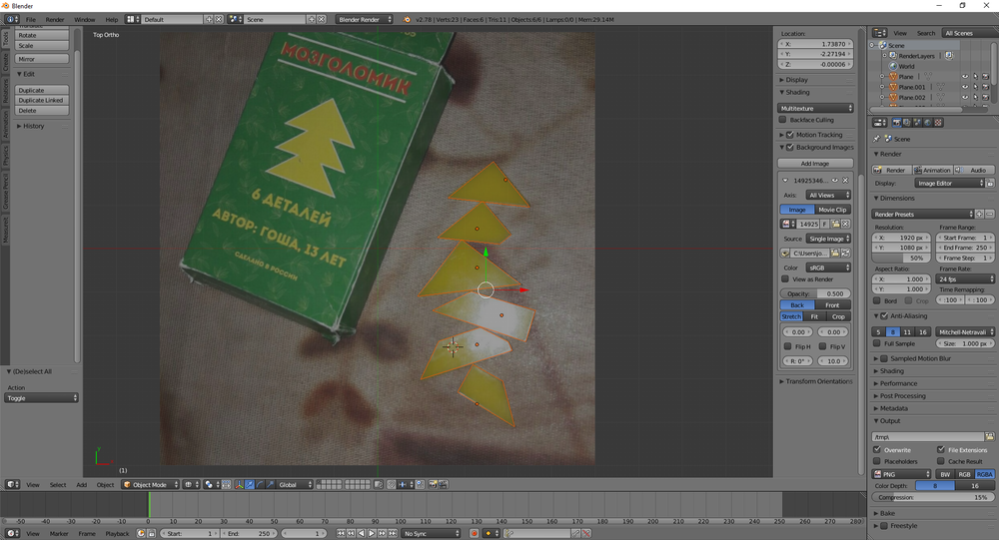Open the File menu

(30, 20)
